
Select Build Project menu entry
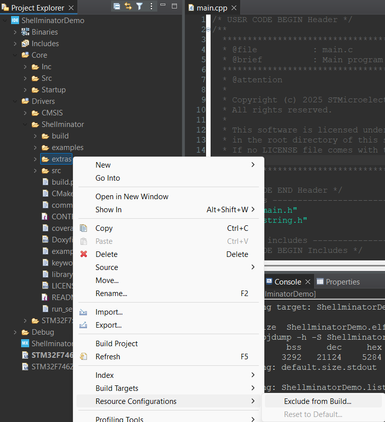168,343
